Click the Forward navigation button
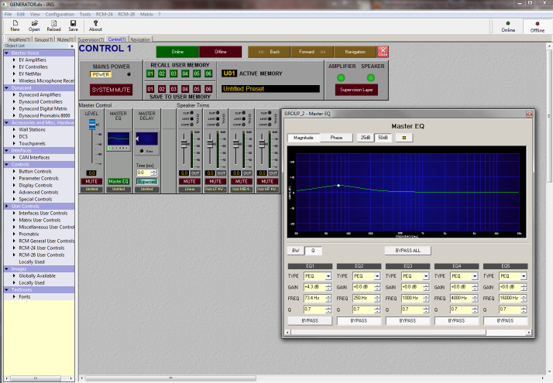This screenshot has height=383, width=553. tap(312, 52)
